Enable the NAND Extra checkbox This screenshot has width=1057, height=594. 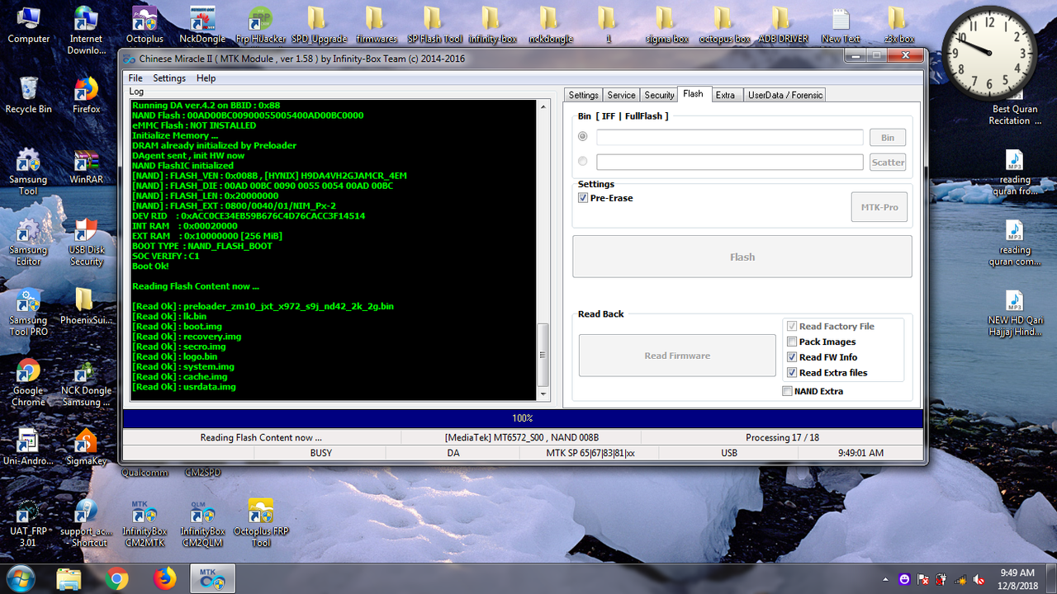[787, 391]
